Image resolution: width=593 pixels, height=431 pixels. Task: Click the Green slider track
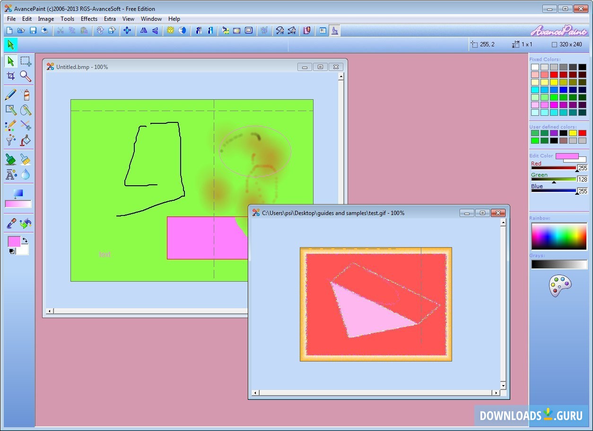coord(553,179)
